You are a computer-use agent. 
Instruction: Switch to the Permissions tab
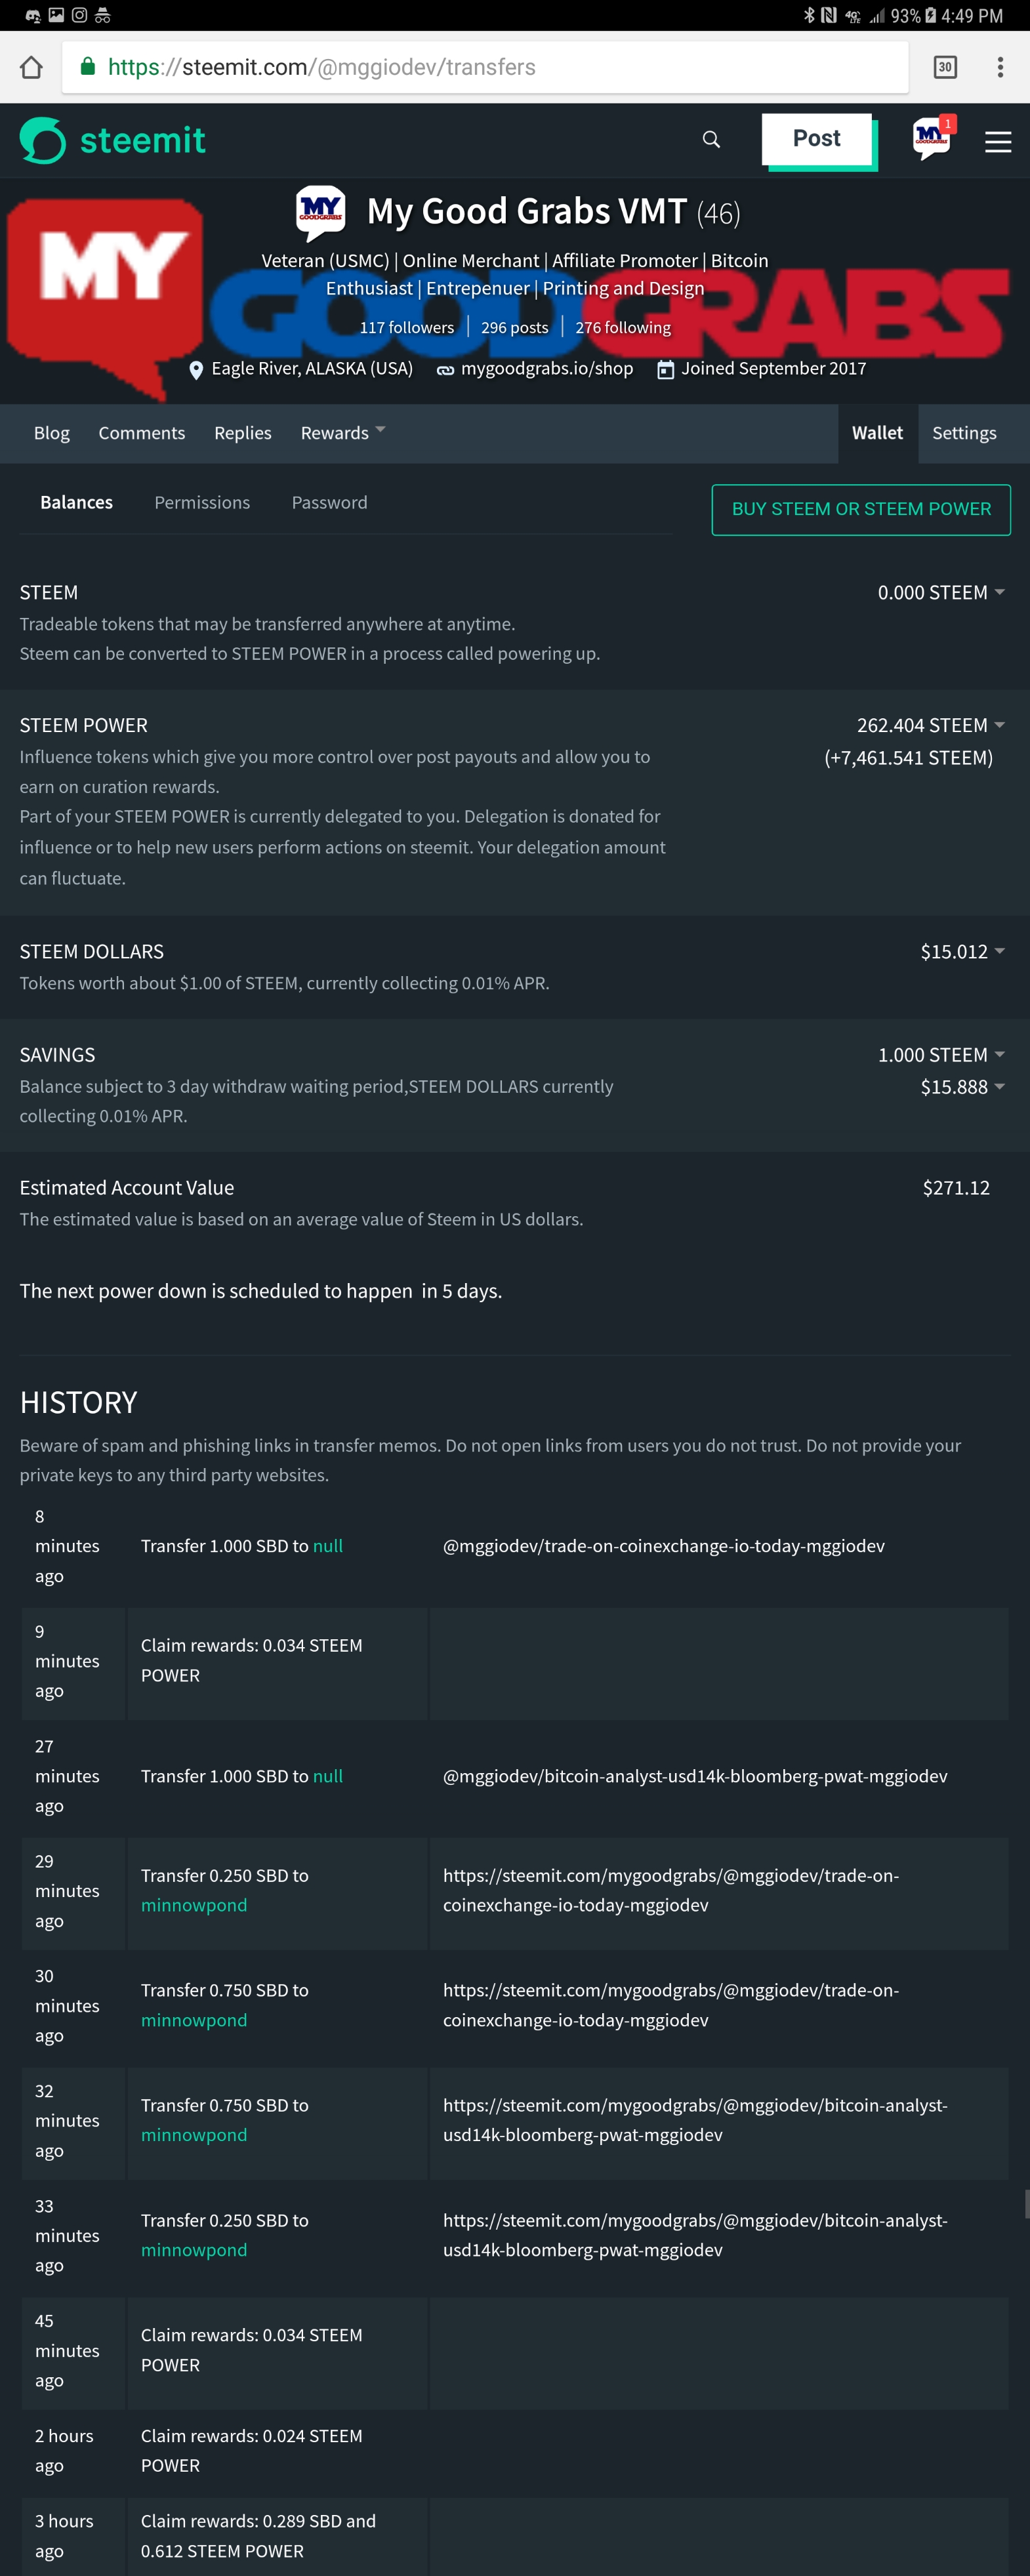202,502
